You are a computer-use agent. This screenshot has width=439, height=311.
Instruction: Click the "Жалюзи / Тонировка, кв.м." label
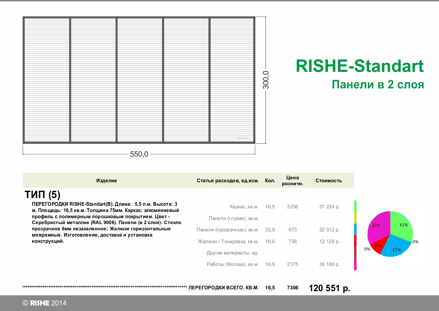(x=228, y=241)
